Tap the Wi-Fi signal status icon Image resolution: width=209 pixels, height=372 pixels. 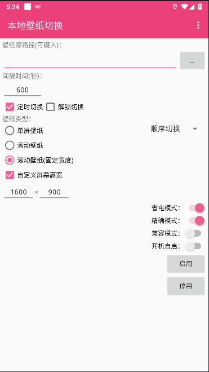[184, 7]
